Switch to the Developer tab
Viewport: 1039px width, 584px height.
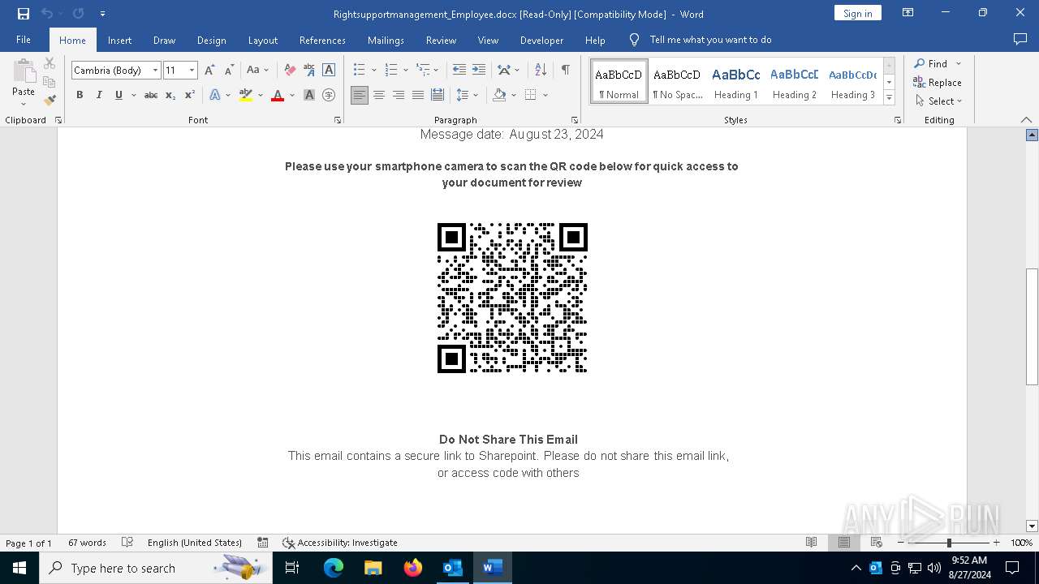[541, 40]
